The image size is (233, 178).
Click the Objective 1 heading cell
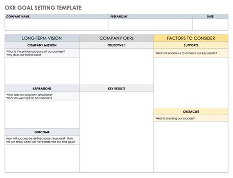click(x=116, y=45)
